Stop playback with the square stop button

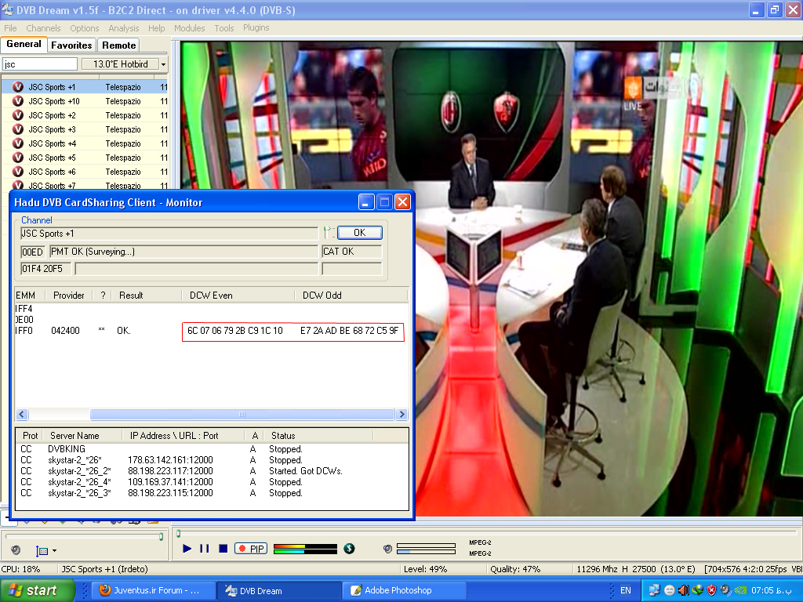pyautogui.click(x=223, y=549)
